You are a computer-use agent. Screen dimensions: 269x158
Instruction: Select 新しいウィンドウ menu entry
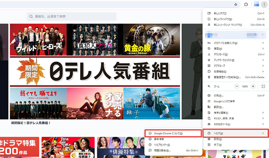pos(236,19)
